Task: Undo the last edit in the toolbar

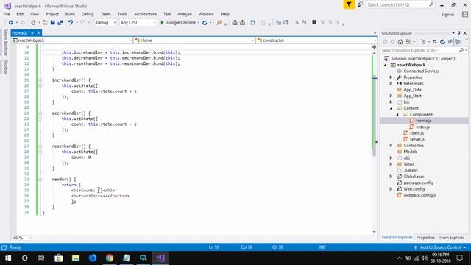Action: coord(71,23)
